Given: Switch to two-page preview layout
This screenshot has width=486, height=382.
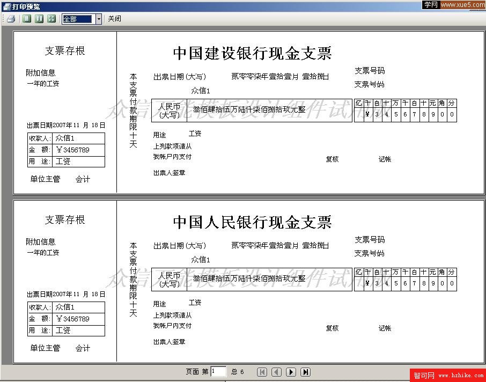Looking at the screenshot, I should [39, 19].
